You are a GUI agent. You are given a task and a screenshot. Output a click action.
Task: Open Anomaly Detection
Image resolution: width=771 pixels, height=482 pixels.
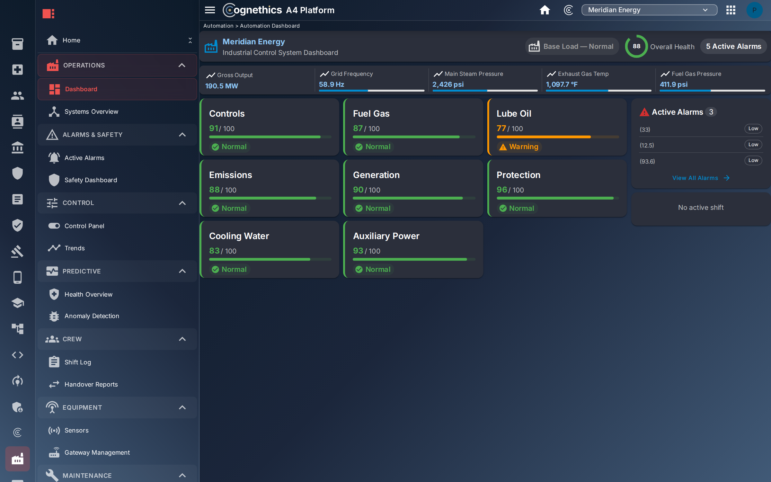(117, 316)
